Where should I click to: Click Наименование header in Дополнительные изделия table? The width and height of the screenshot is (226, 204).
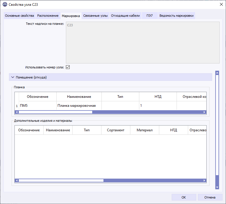[x=58, y=130]
